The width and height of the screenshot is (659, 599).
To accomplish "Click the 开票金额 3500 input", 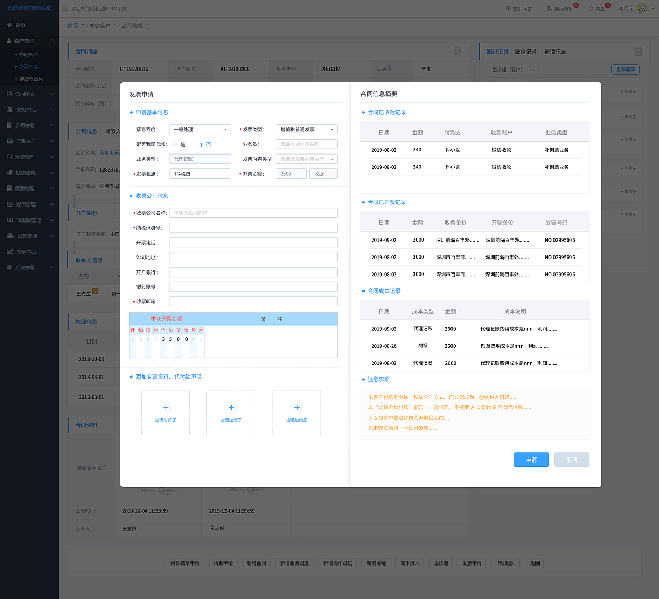I will coord(291,174).
